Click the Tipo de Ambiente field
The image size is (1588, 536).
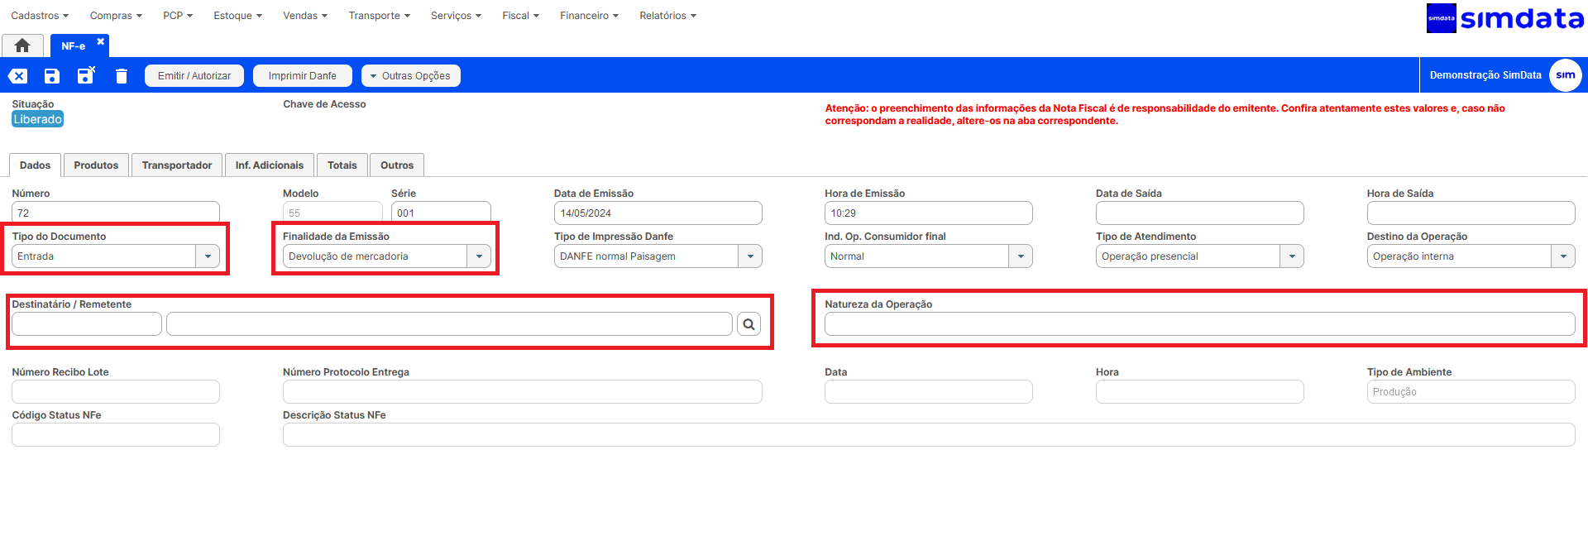pos(1471,392)
